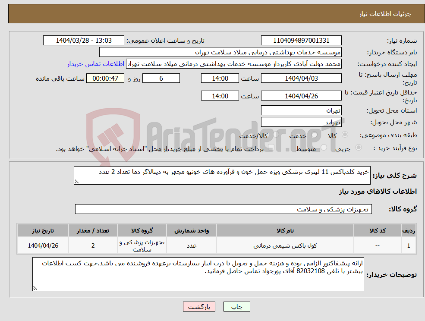Click the request creator name field

233,64
